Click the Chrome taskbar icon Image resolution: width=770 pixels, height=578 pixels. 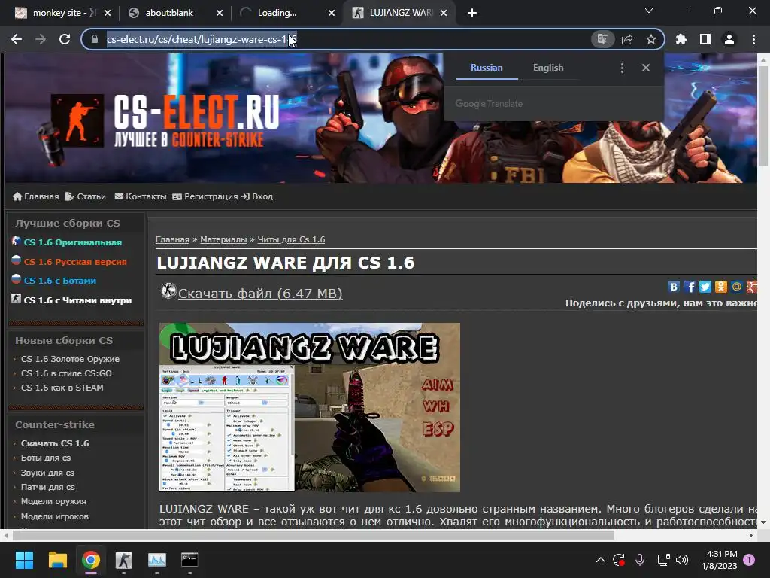(91, 560)
